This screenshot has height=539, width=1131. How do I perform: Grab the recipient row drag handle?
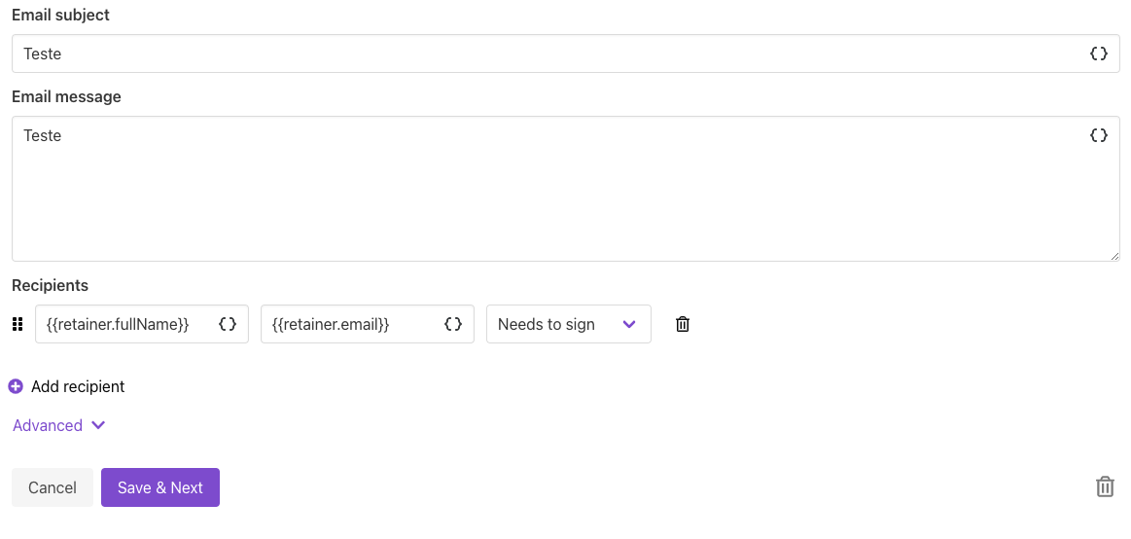18,325
